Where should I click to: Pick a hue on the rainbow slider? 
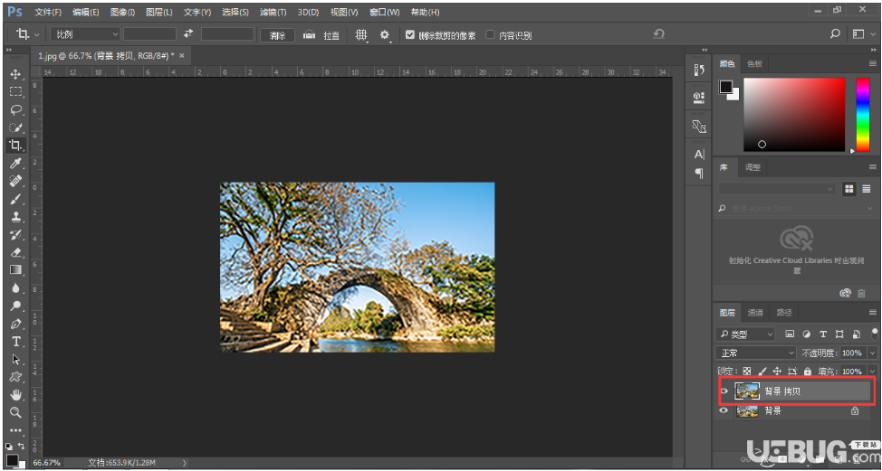(x=863, y=115)
